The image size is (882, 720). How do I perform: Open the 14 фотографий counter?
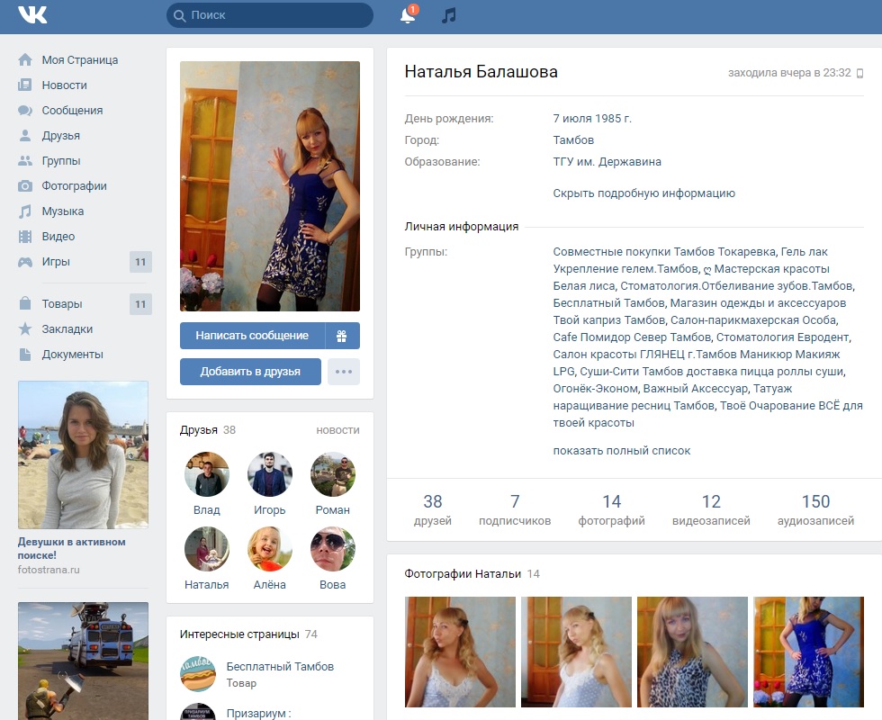point(611,509)
